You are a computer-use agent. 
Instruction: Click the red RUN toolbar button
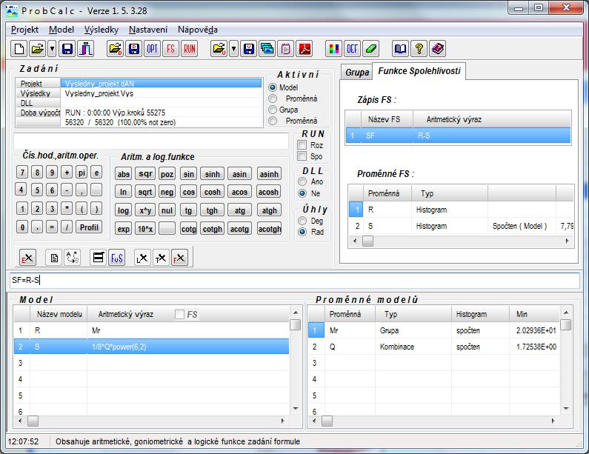point(190,49)
